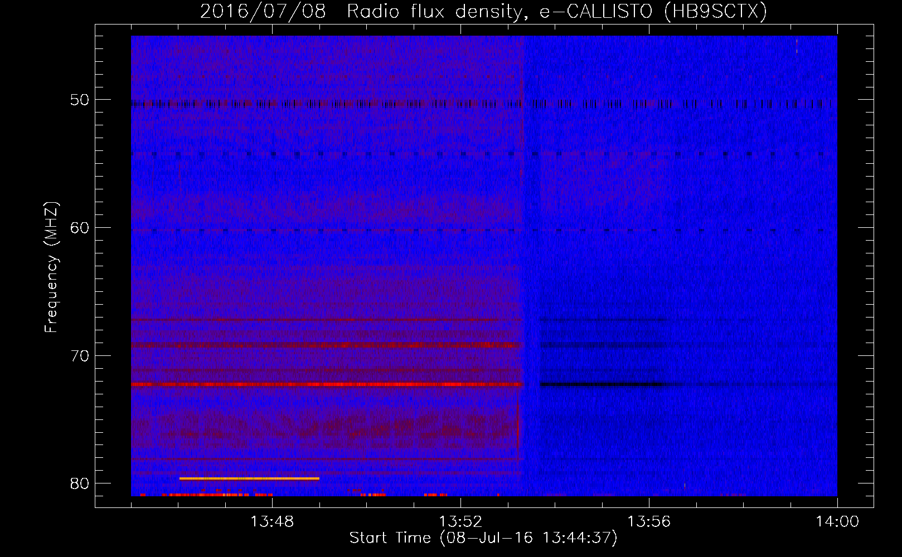
Task: Click the orange horizontal line near 80 MHz
Action: pos(249,478)
